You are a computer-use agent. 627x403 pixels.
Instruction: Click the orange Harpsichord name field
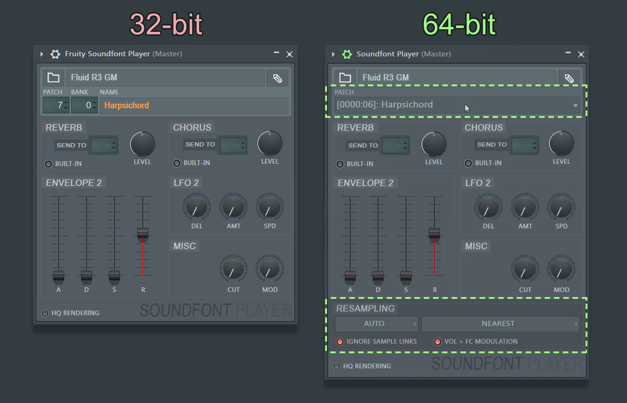click(x=194, y=106)
